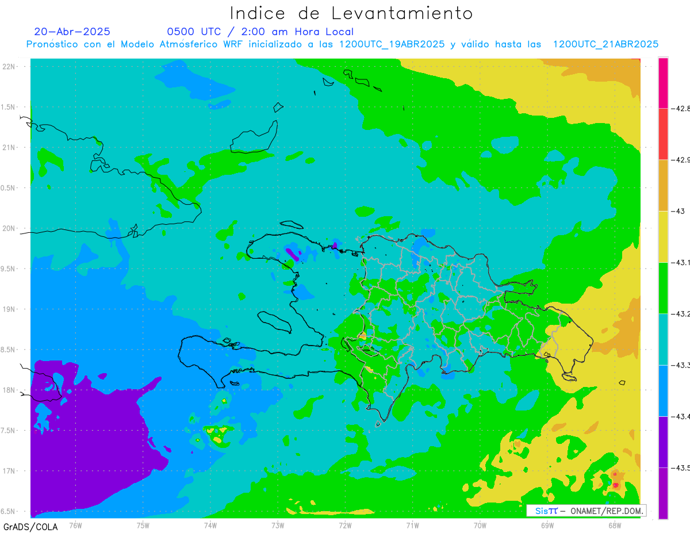Image resolution: width=690 pixels, height=533 pixels.
Task: Select the date 20-Abr-2025
Action: [72, 32]
